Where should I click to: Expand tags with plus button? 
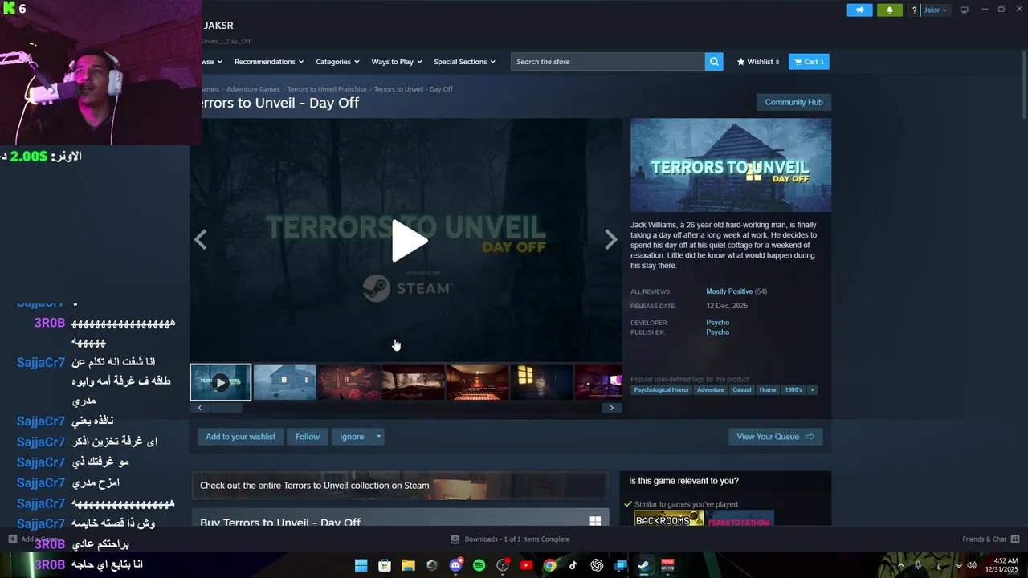812,389
